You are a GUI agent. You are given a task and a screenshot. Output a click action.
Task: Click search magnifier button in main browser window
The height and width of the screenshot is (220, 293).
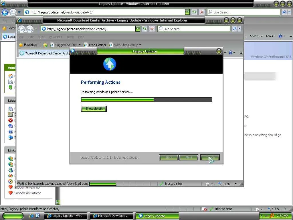tap(284, 12)
